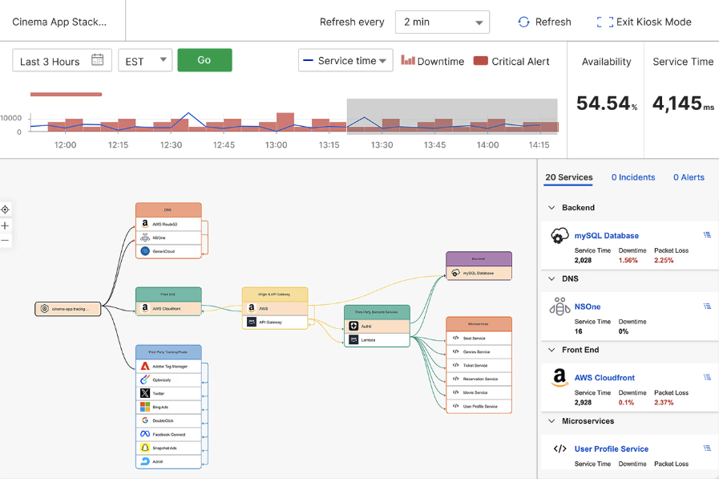The height and width of the screenshot is (479, 719).
Task: Click the 54.54% Availability value
Action: pos(606,104)
